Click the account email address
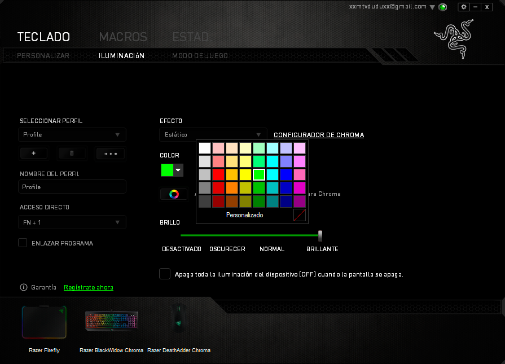The image size is (505, 364). [388, 6]
